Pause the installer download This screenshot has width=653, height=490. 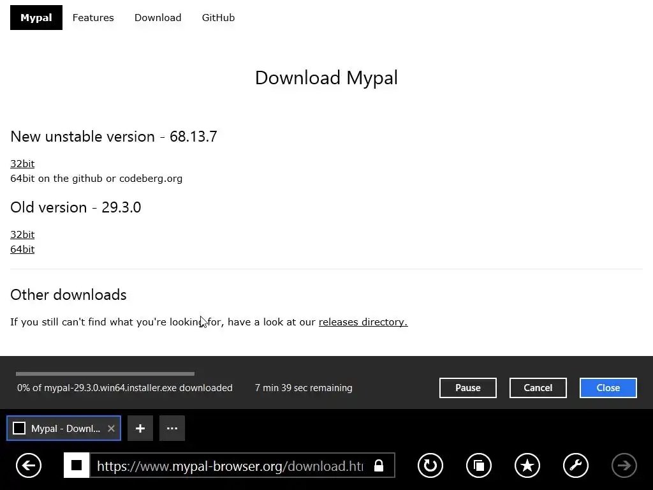point(467,388)
